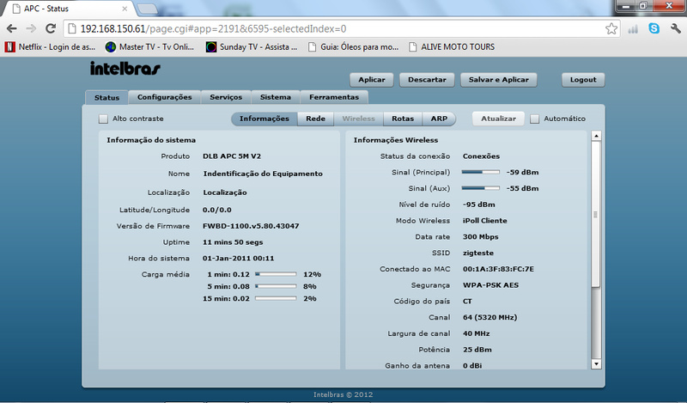Click SSID value zigteste
The width and height of the screenshot is (687, 403).
click(x=478, y=253)
